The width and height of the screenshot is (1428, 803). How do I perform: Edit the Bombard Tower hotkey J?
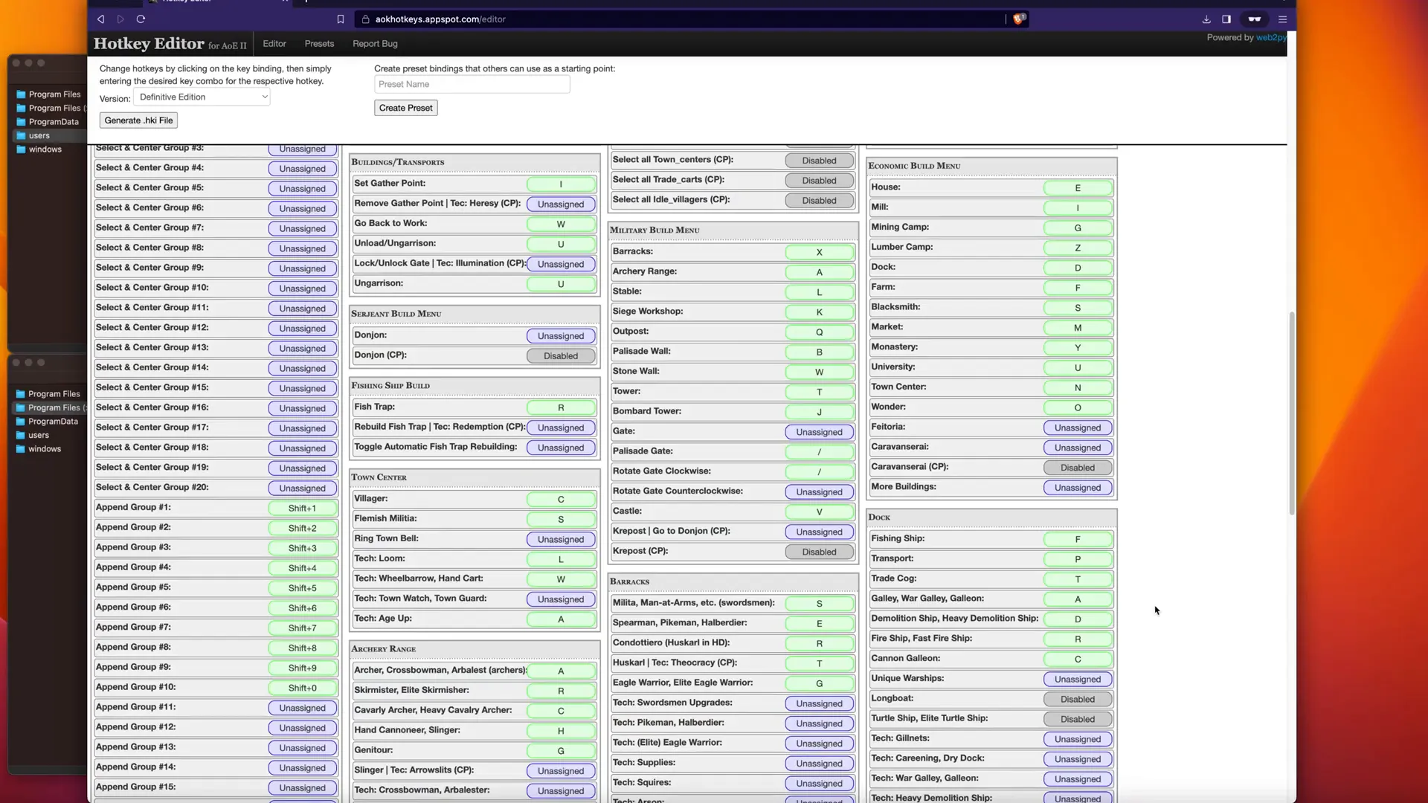pos(819,413)
